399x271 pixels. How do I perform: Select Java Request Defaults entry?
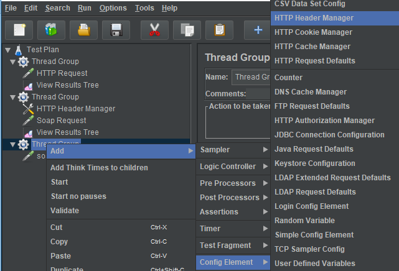pos(335,149)
